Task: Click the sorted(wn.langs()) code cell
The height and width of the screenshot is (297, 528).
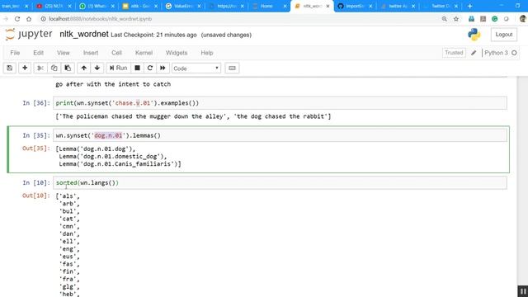Action: click(280, 183)
